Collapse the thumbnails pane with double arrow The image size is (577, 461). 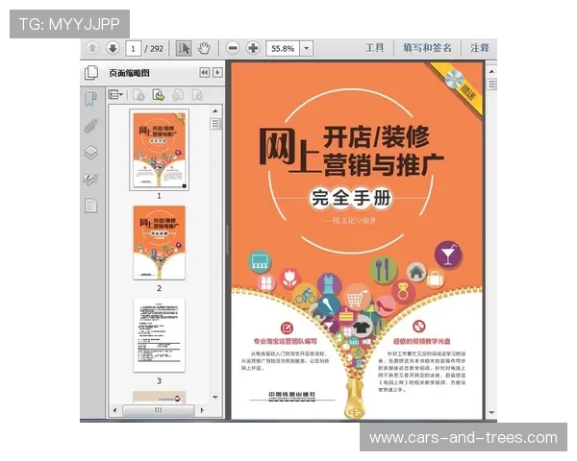click(x=204, y=72)
